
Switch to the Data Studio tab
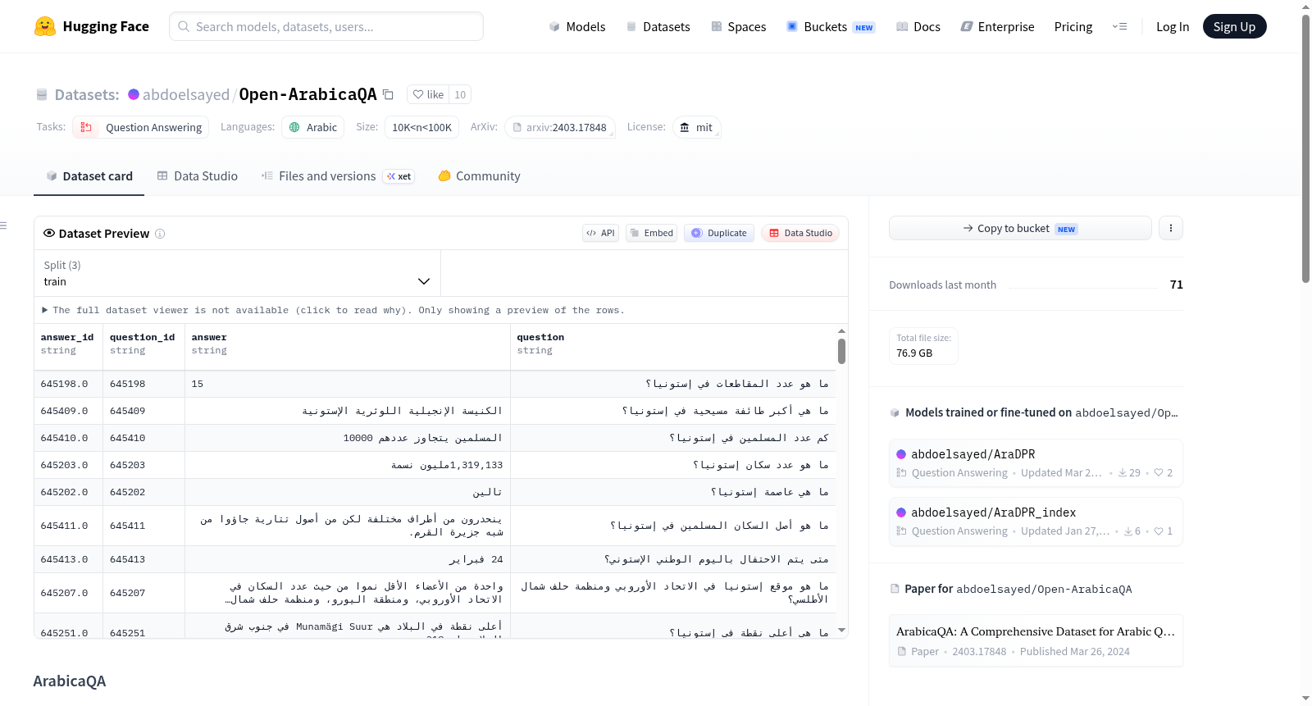198,176
